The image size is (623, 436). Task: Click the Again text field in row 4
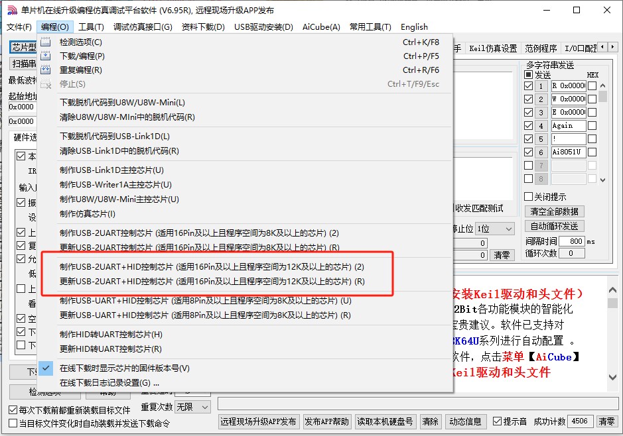tap(568, 126)
